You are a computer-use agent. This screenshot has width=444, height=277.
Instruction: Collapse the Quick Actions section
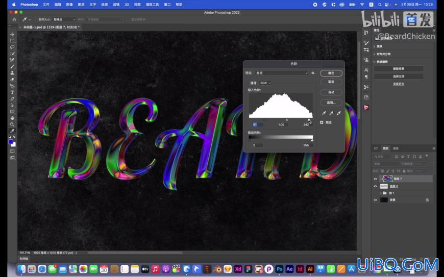coord(375,62)
